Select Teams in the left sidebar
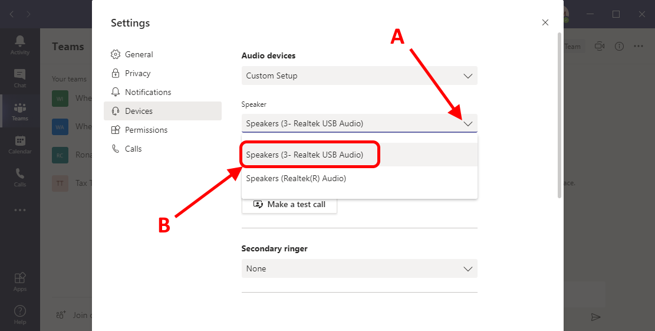 coord(19,111)
